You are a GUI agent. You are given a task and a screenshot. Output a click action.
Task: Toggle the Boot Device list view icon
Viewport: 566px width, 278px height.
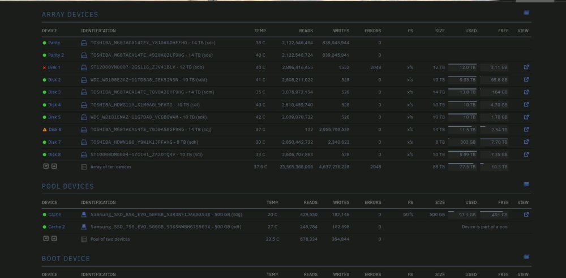[526, 256]
